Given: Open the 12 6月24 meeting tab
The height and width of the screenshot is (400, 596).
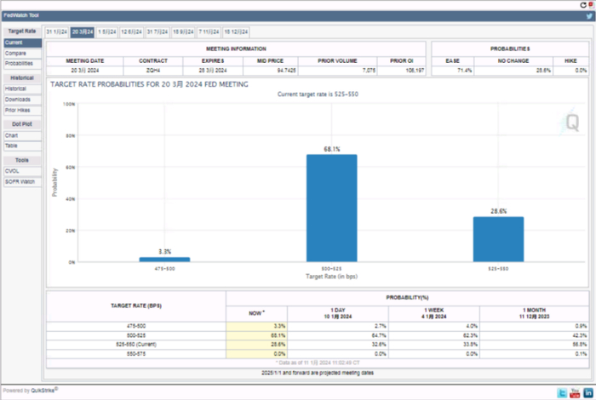Looking at the screenshot, I should pos(132,31).
